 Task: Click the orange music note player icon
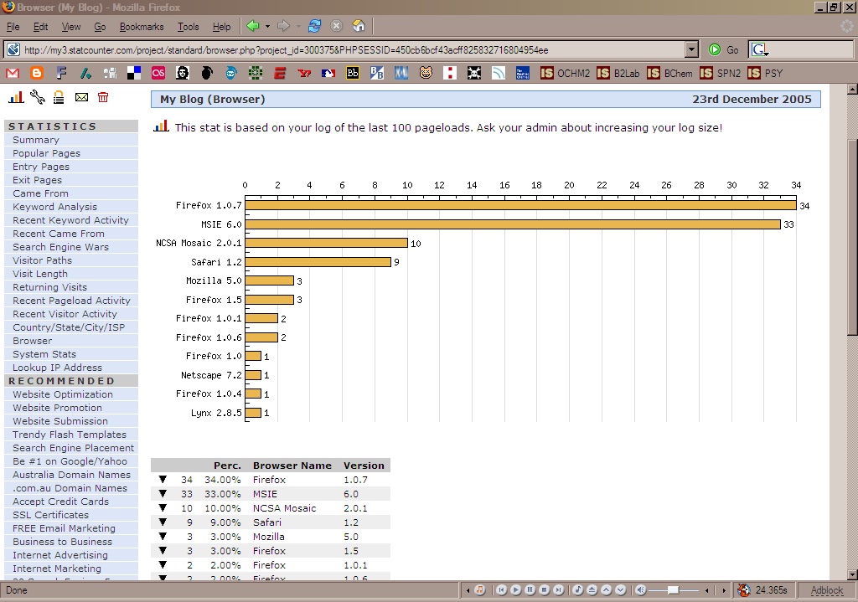[480, 590]
